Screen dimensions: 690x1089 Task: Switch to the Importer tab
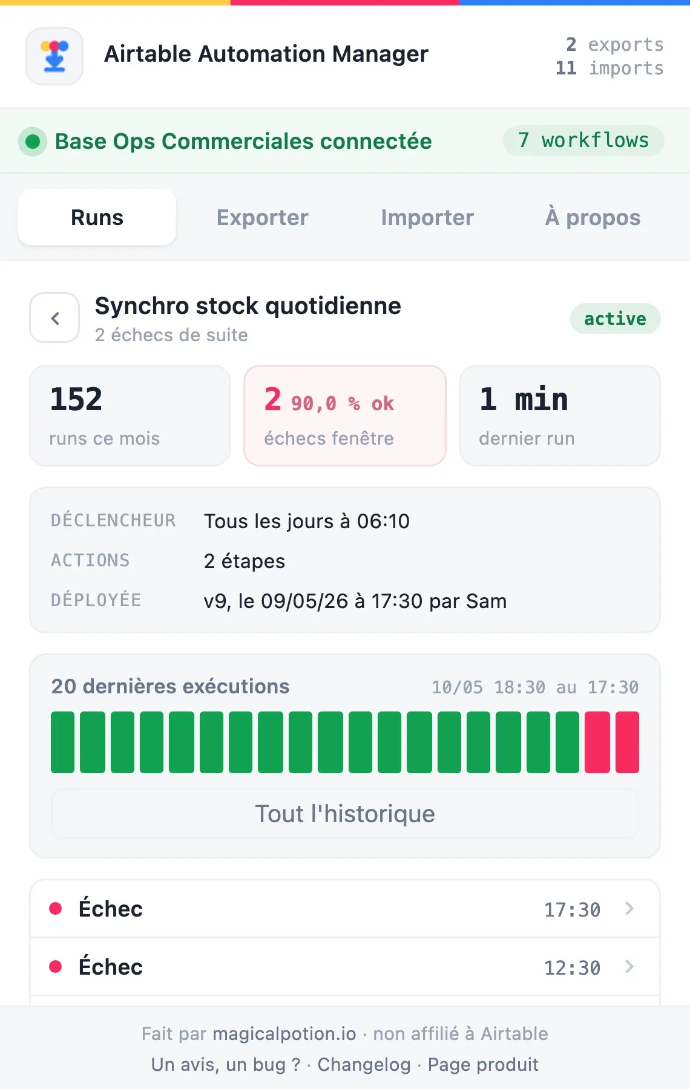tap(427, 217)
